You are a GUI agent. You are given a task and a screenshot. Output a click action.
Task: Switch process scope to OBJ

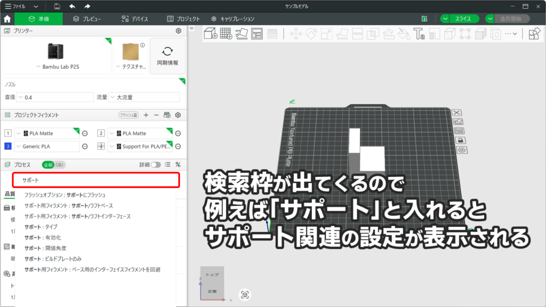click(x=60, y=165)
